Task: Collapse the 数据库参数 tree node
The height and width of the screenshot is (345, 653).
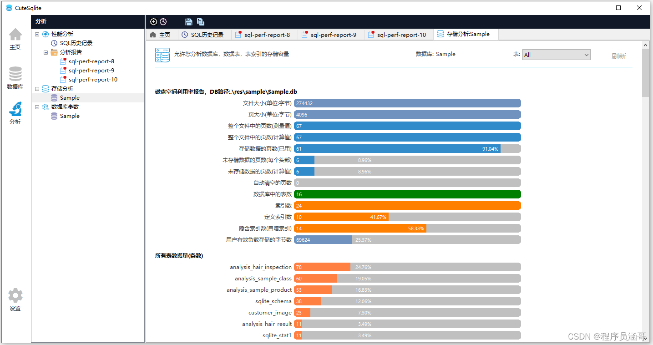Action: [x=37, y=107]
